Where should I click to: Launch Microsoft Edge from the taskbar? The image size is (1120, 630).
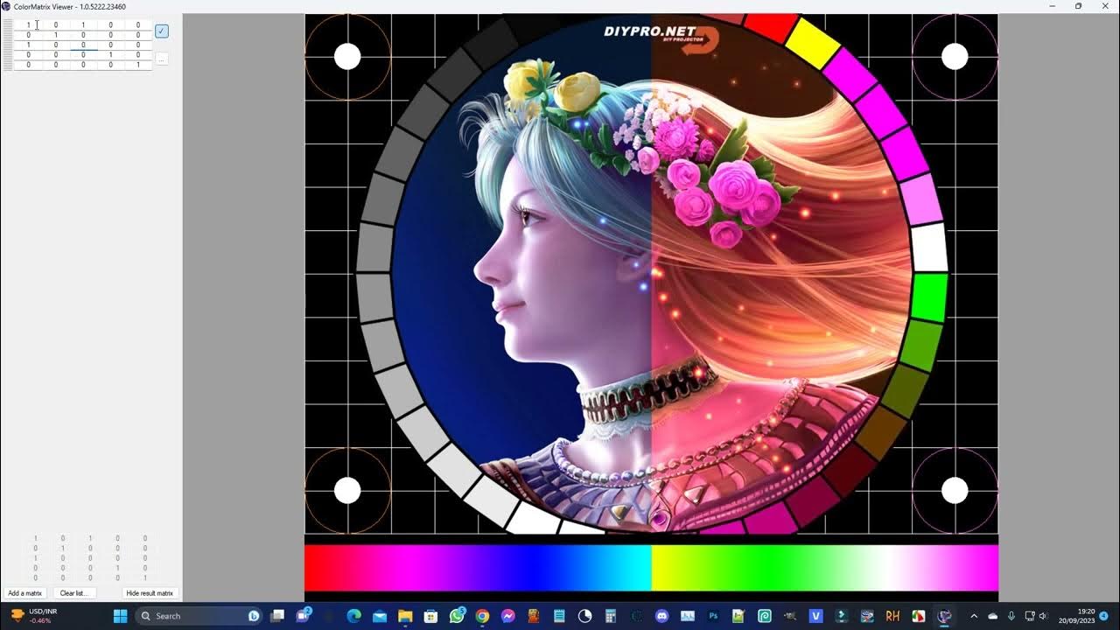(x=354, y=616)
